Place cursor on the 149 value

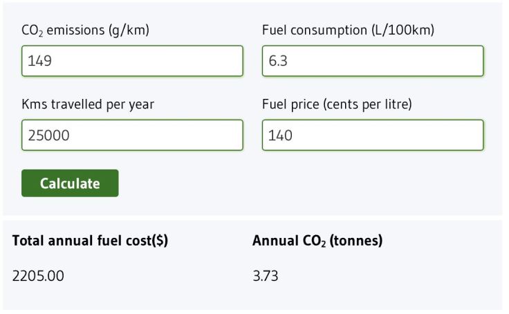pyautogui.click(x=39, y=61)
